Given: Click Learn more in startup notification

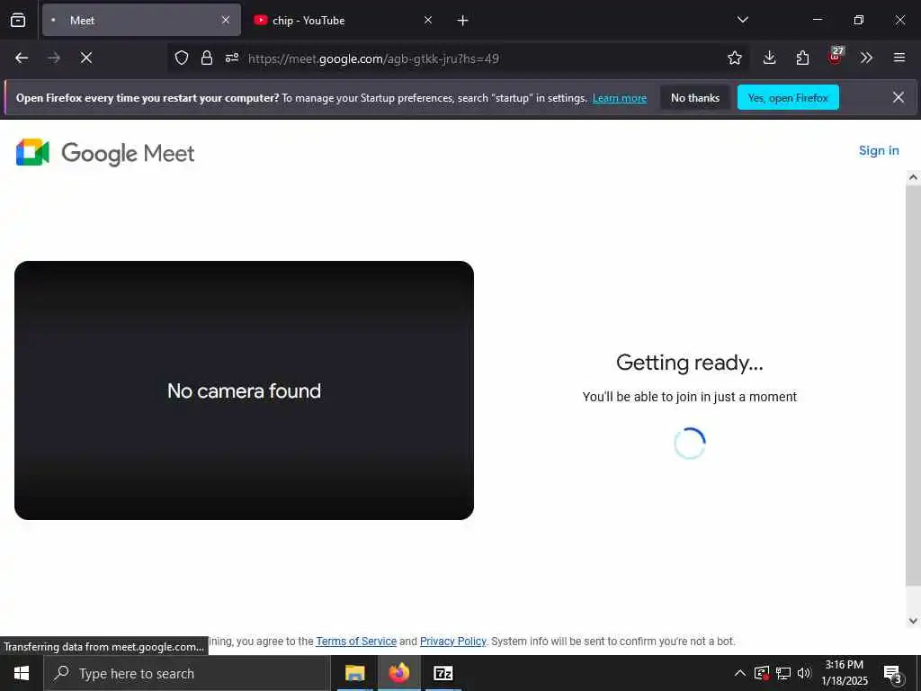Looking at the screenshot, I should click(620, 98).
